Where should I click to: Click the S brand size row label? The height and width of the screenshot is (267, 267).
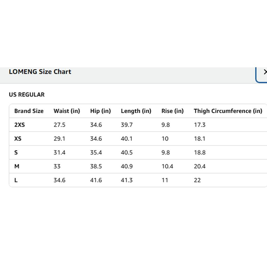16,153
